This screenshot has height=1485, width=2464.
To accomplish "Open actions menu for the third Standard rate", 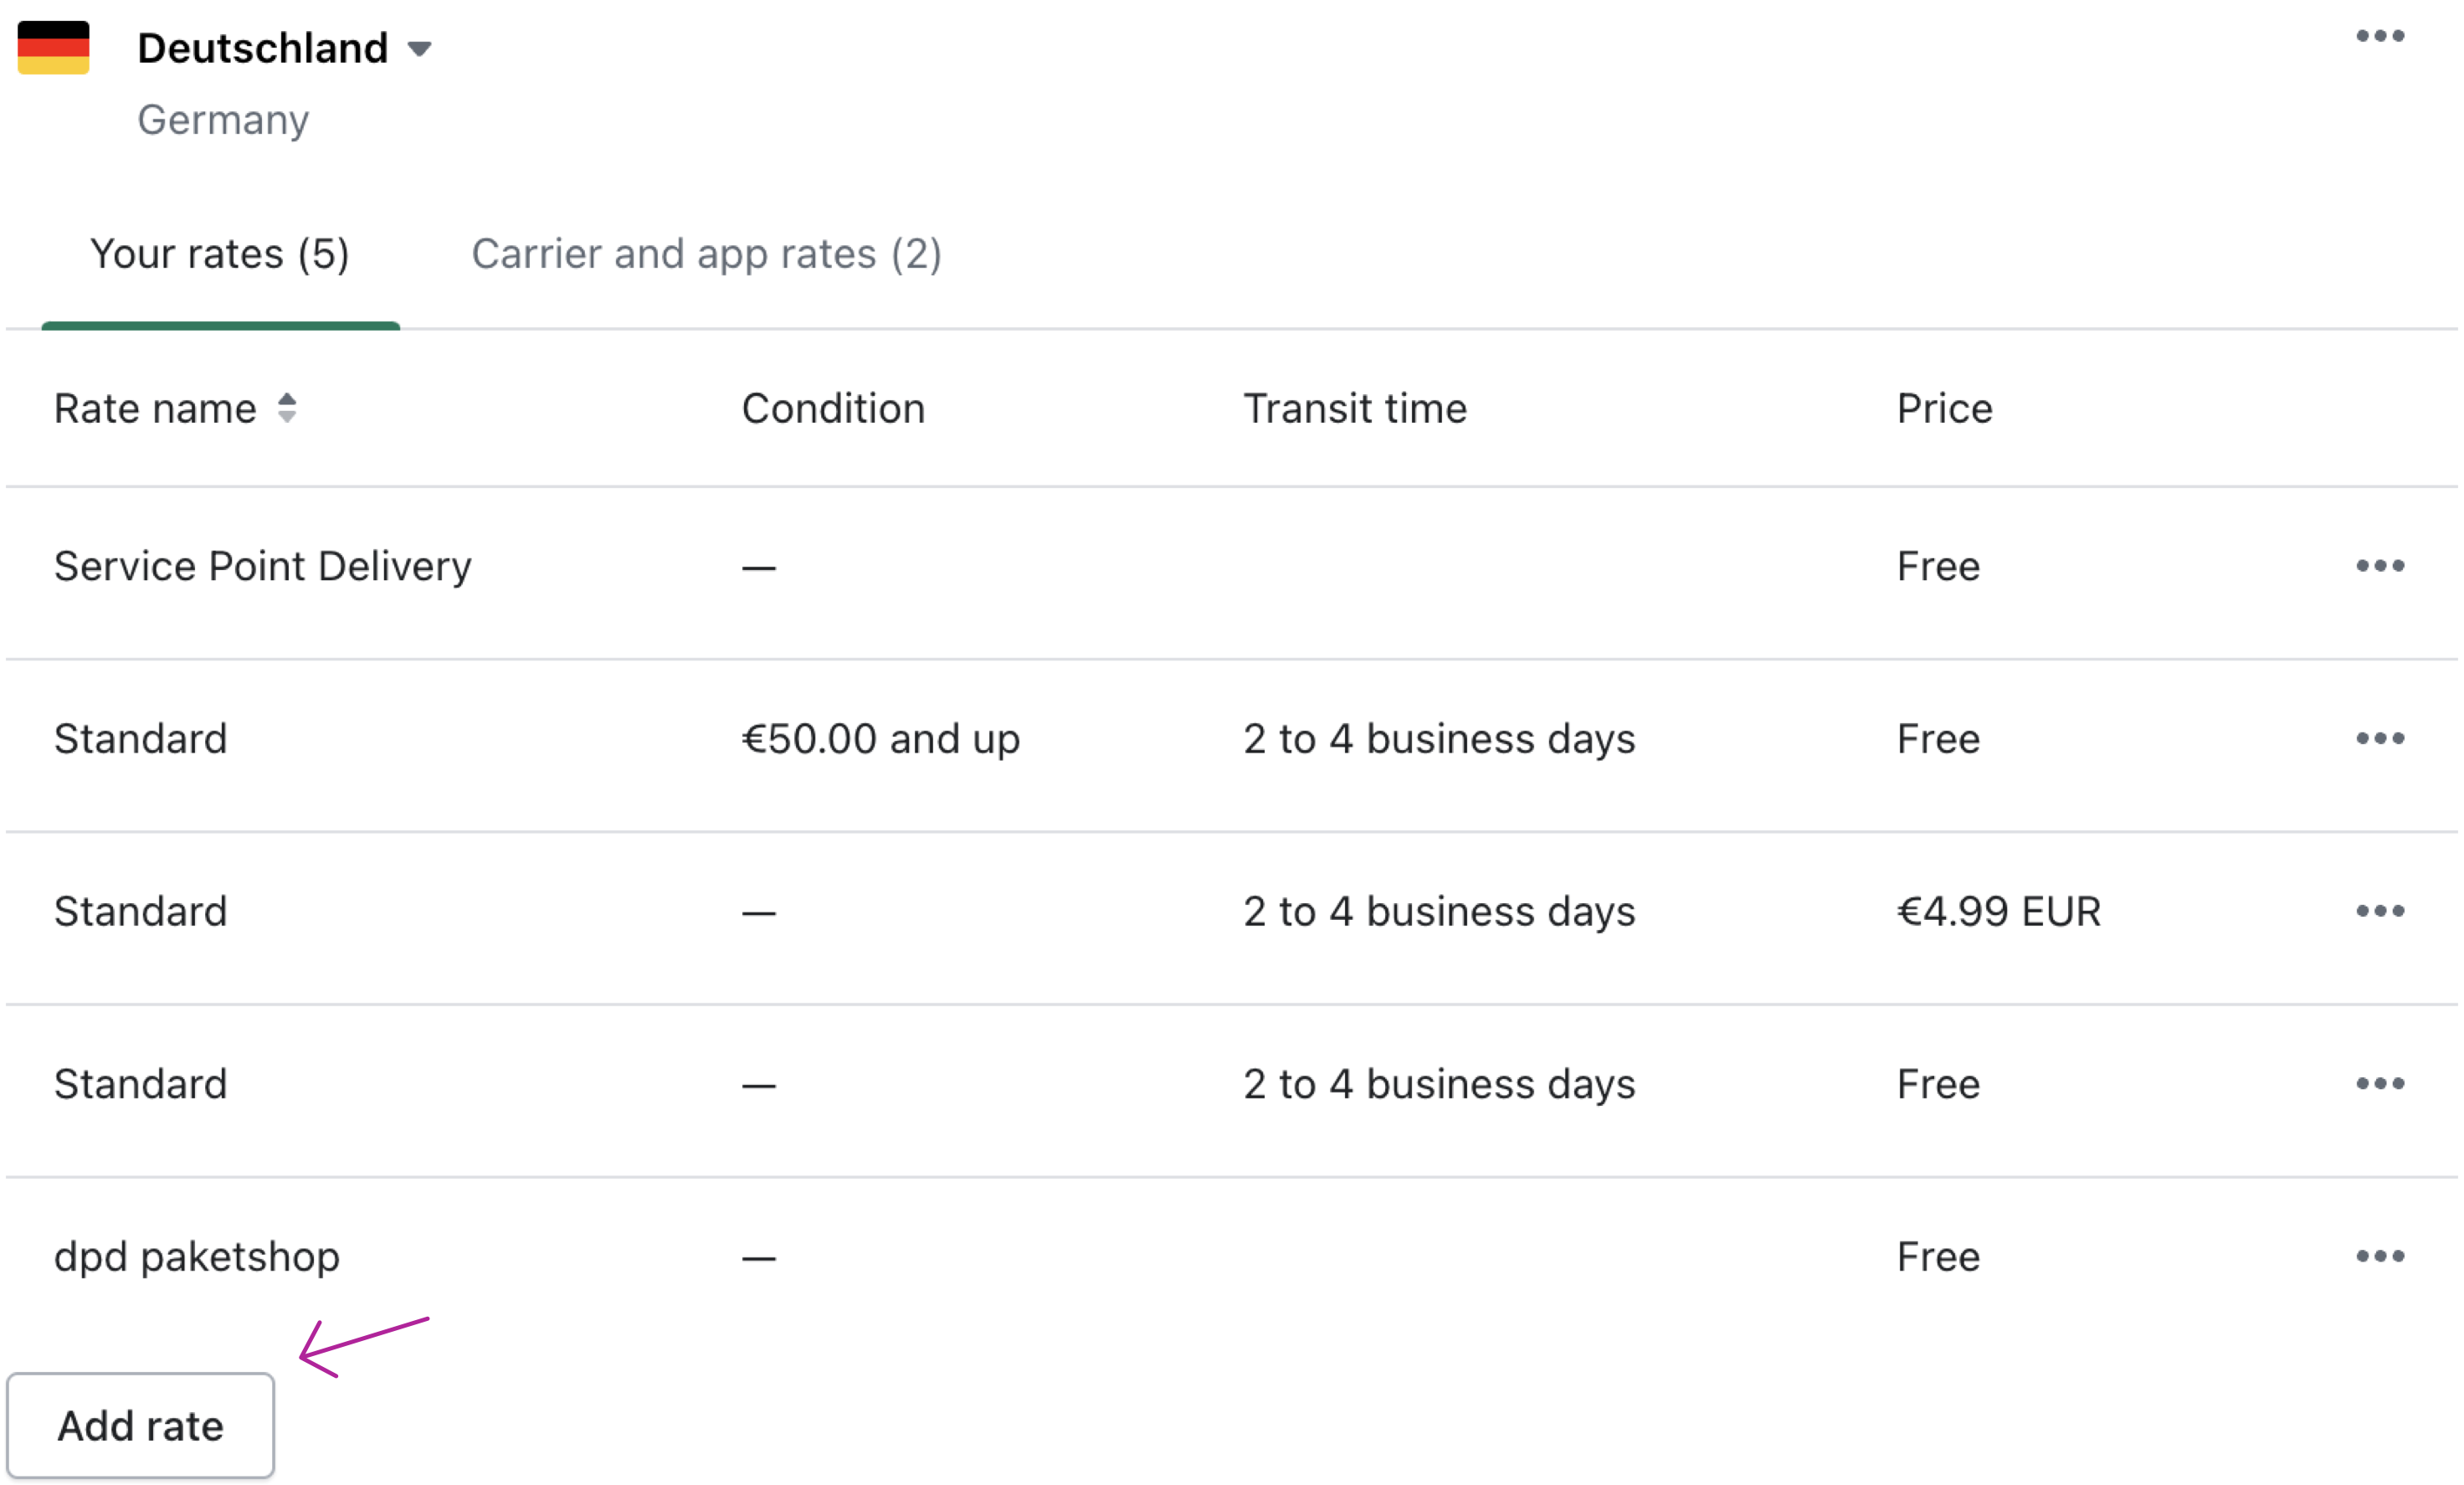I will click(x=2380, y=1082).
